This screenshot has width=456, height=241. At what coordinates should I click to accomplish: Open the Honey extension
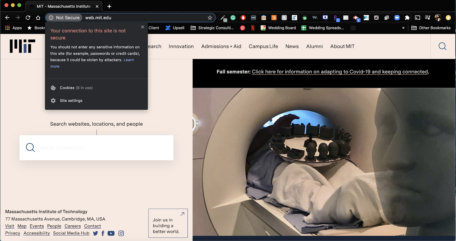[x=284, y=18]
